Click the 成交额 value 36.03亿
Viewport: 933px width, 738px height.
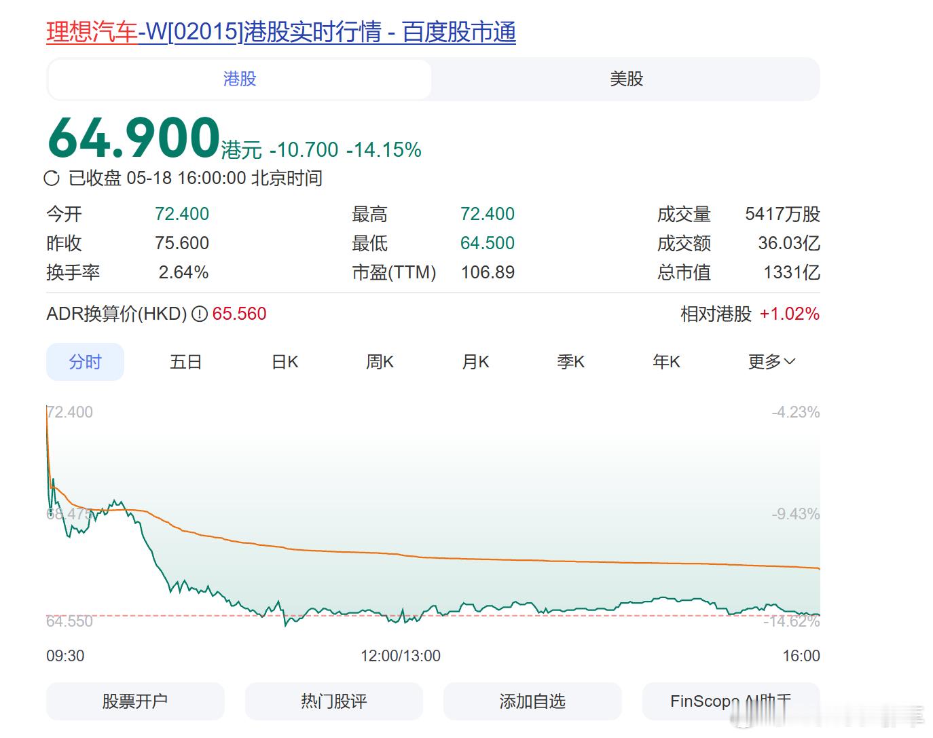[x=789, y=243]
